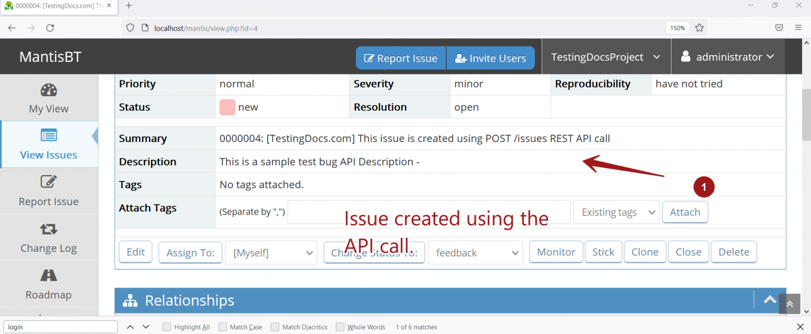Image resolution: width=811 pixels, height=334 pixels.
Task: Enable the Highlight All checkbox
Action: tap(166, 327)
